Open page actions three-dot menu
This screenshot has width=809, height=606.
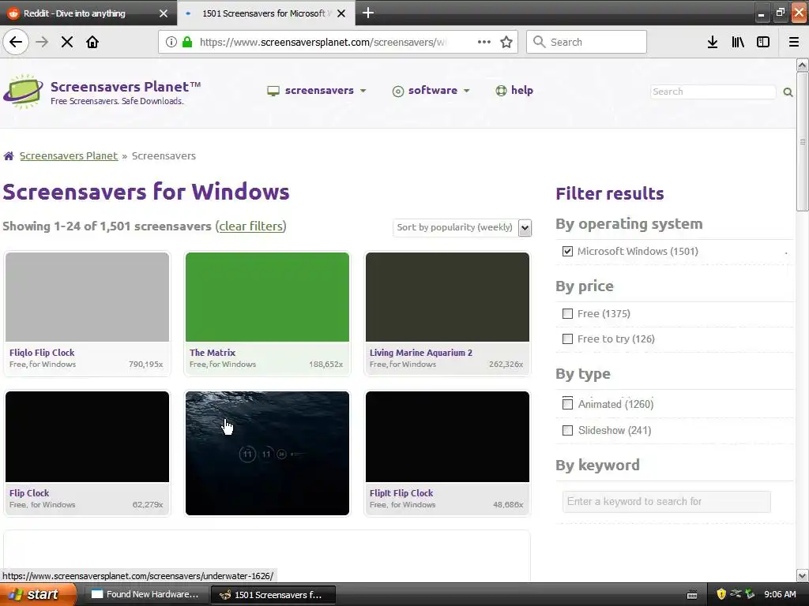click(x=484, y=42)
